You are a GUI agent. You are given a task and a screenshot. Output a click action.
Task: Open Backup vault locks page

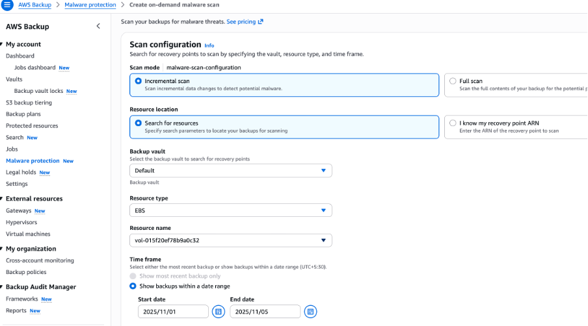pos(38,91)
